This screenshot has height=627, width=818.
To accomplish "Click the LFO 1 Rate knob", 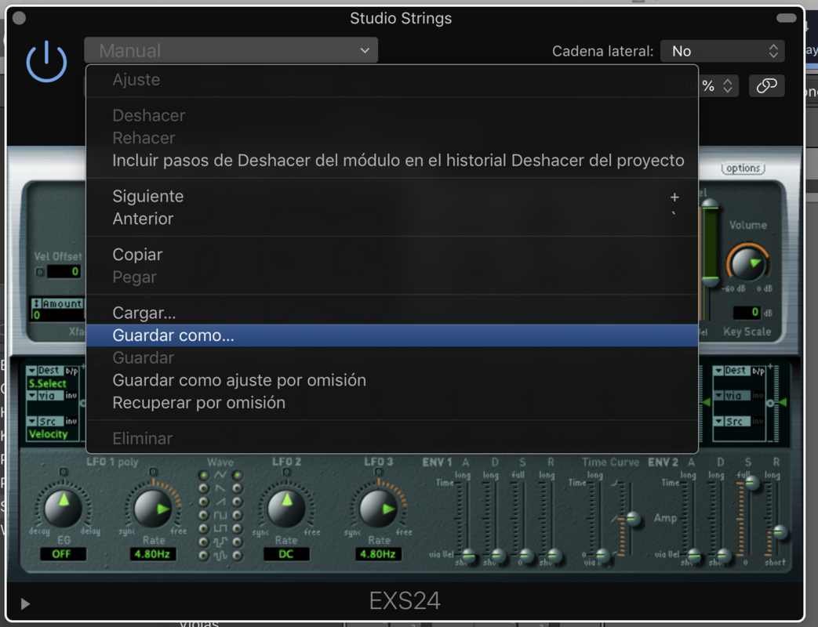I will coord(153,508).
